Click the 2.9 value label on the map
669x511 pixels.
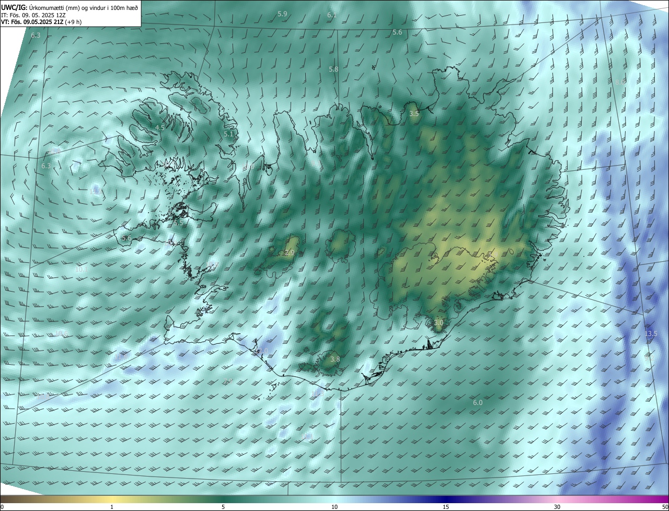pos(289,253)
